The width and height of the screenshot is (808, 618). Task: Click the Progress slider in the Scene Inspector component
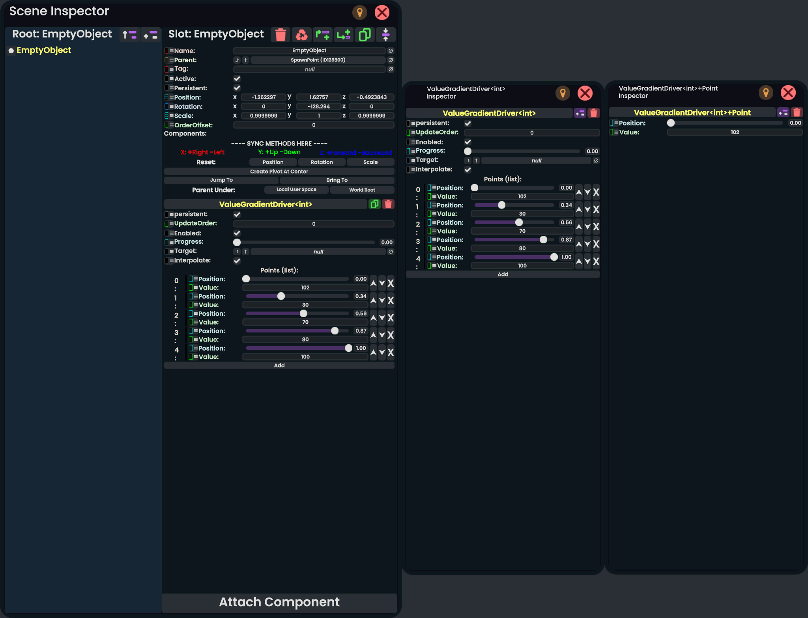click(306, 242)
